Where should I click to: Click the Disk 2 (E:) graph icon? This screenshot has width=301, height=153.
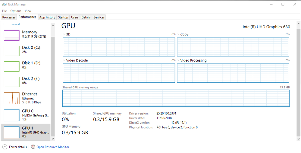coord(11,82)
